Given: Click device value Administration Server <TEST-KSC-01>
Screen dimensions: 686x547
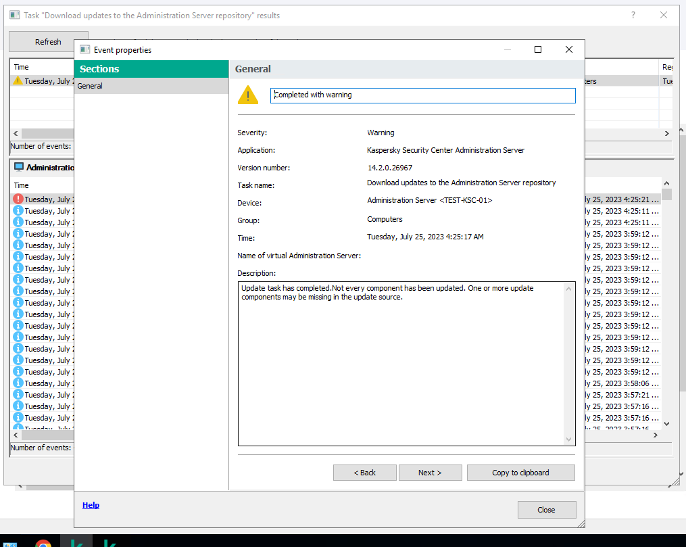Looking at the screenshot, I should point(430,200).
